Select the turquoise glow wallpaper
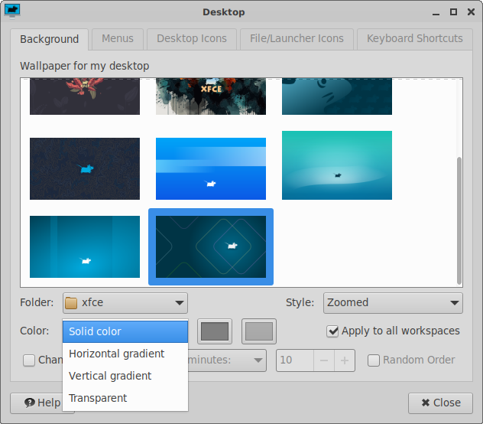483x424 pixels. click(x=337, y=165)
